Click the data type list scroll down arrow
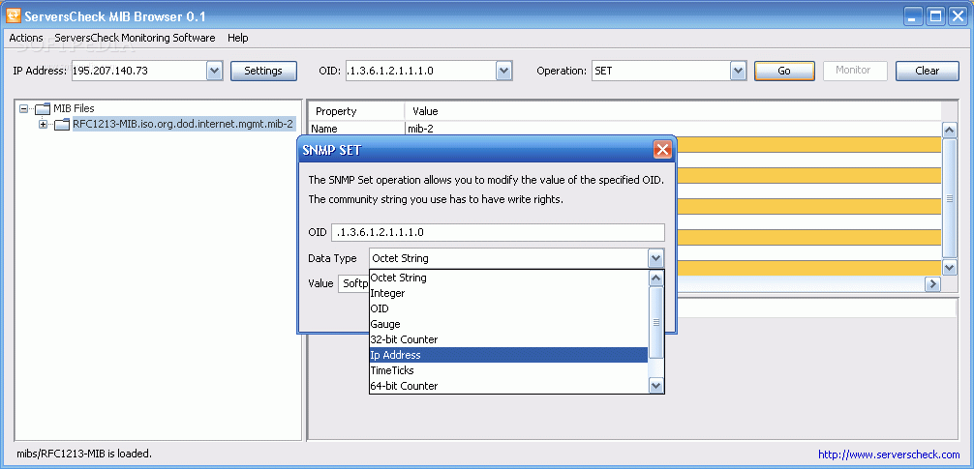Screen dimensions: 974x469 [x=656, y=386]
